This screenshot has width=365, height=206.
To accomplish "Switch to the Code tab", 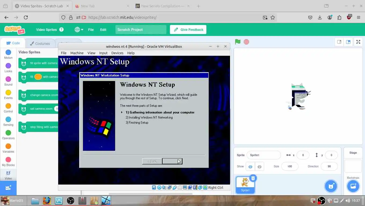I will 13,43.
